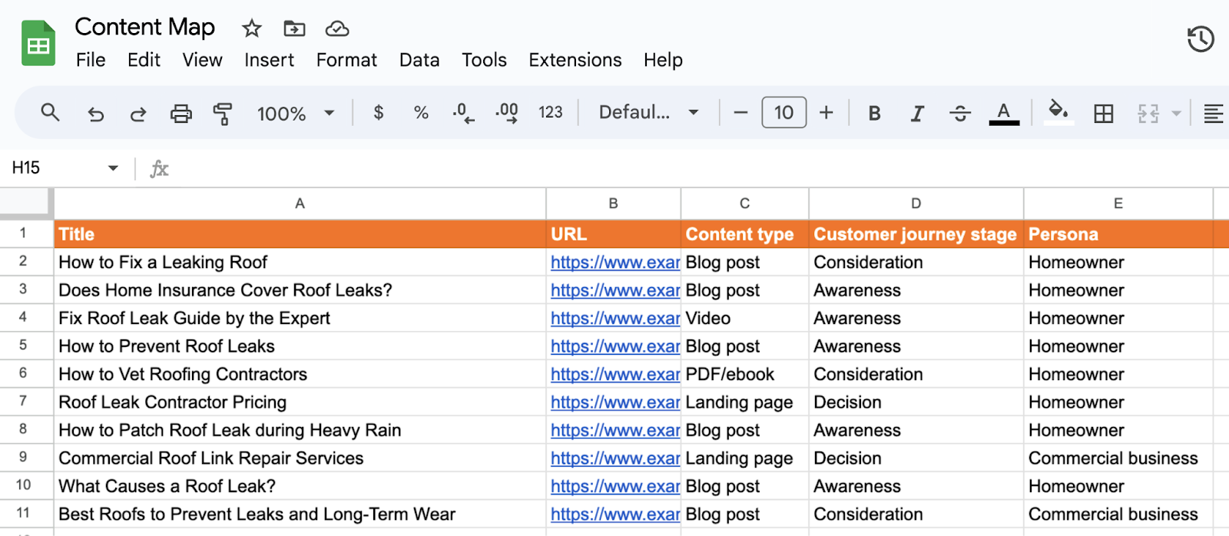Viewport: 1229px width, 536px height.
Task: Select the Title header cell
Action: coord(300,234)
